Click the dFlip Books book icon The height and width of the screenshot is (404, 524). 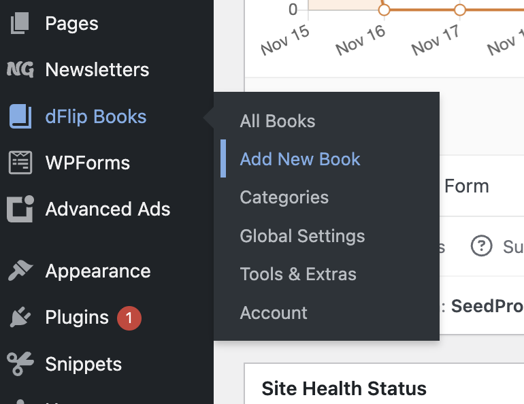coord(20,116)
